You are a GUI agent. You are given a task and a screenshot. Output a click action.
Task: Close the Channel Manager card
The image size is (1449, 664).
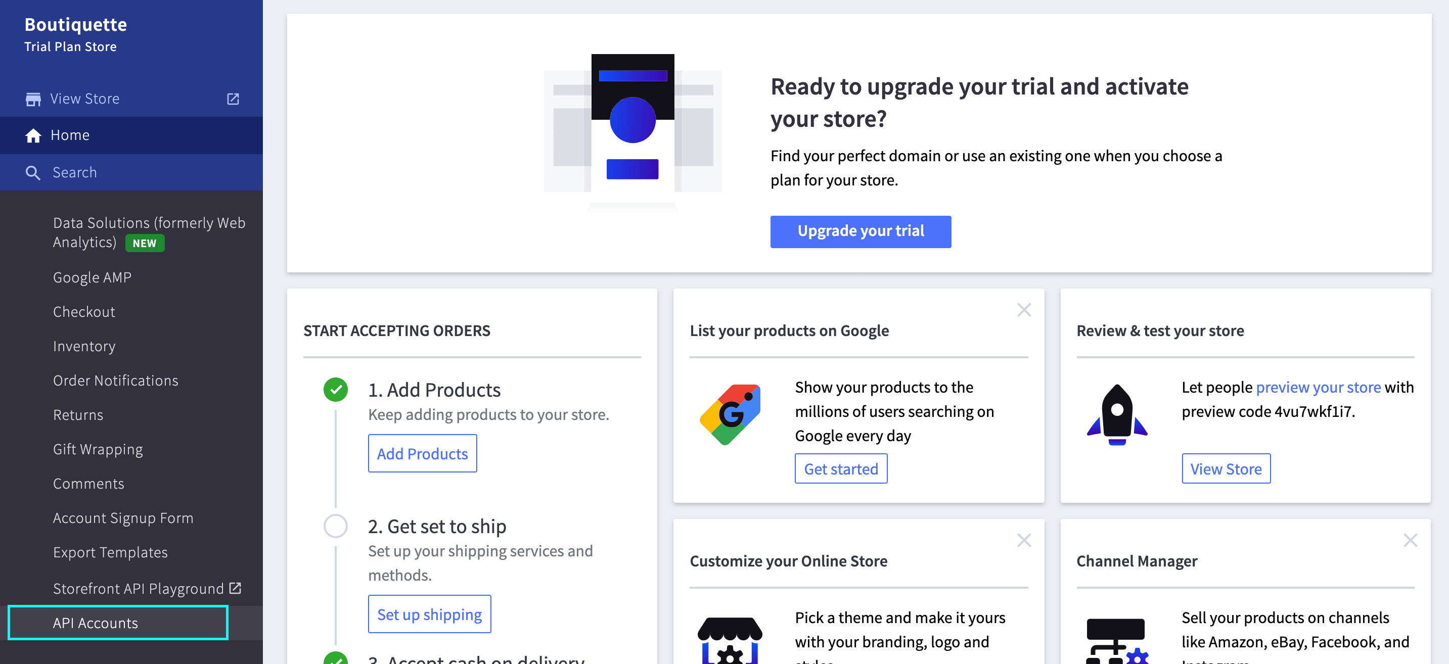click(1410, 540)
